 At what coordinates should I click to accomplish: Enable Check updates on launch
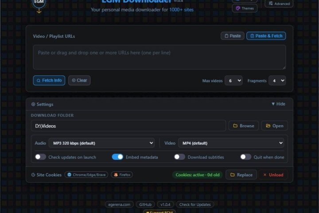(x=40, y=157)
